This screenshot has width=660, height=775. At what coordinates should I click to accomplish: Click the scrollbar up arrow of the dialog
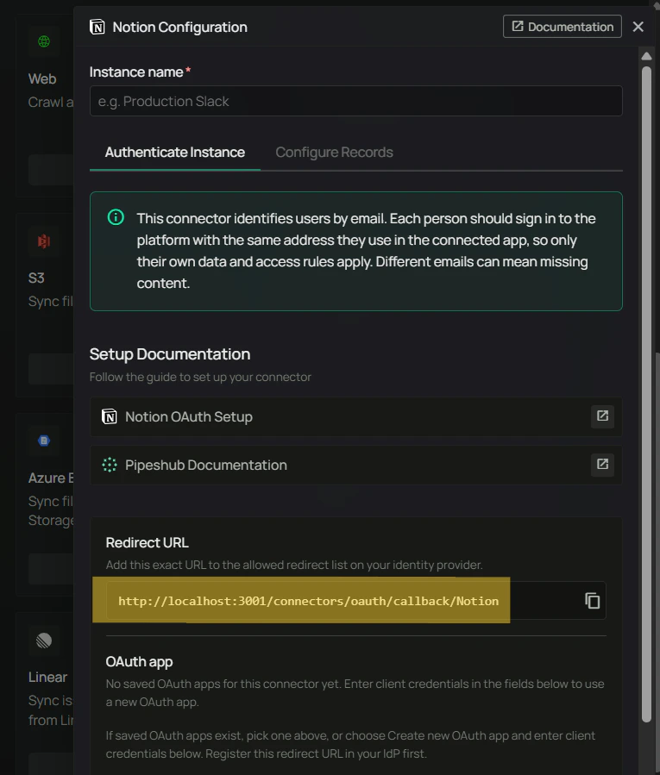click(x=646, y=56)
